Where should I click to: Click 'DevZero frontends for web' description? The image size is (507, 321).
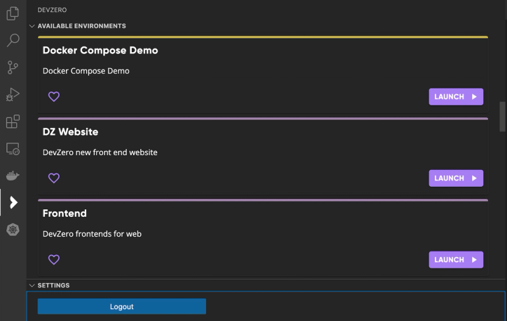[x=92, y=234]
